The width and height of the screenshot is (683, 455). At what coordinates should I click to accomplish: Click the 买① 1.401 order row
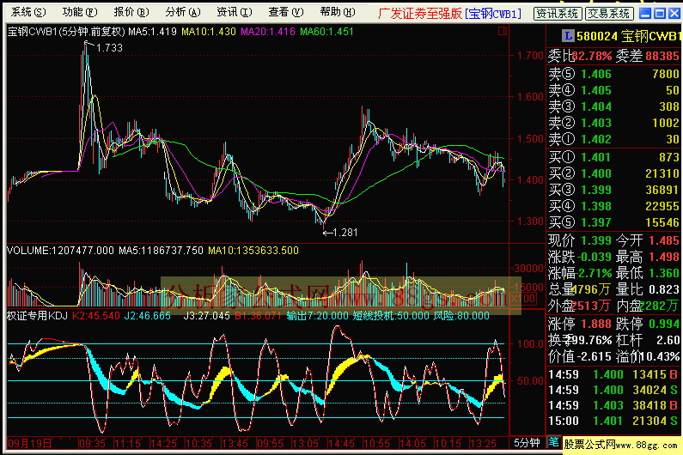point(613,157)
